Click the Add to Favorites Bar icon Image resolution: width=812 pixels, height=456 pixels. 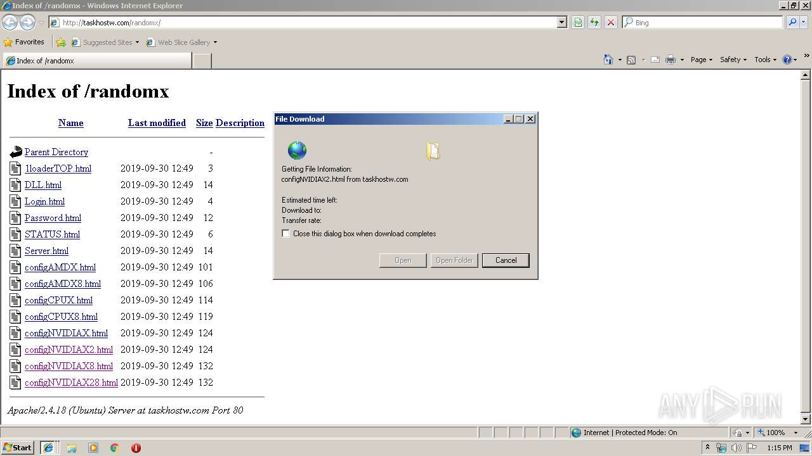click(x=61, y=42)
